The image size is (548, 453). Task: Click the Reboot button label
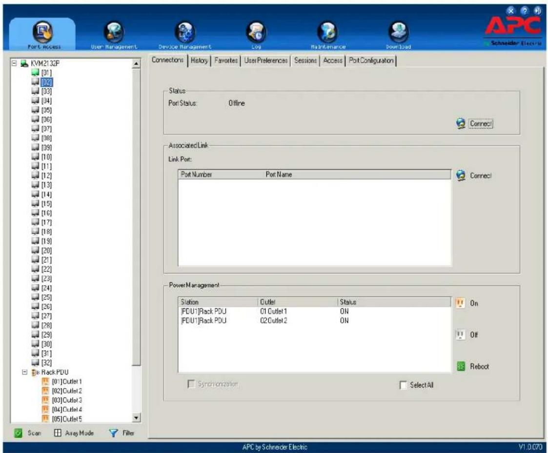pyautogui.click(x=480, y=366)
